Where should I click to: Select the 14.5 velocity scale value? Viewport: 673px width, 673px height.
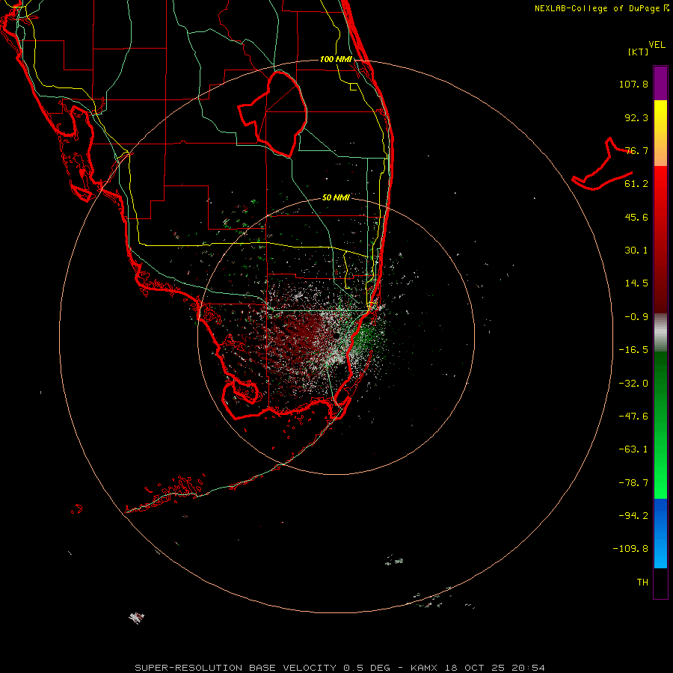click(x=636, y=283)
